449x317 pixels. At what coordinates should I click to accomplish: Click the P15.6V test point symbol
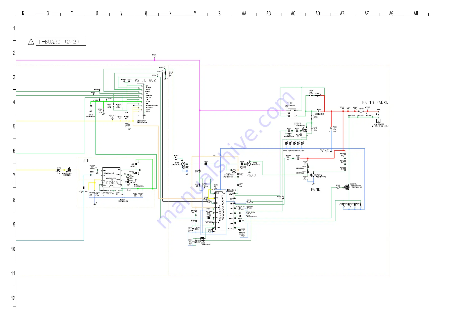tap(112, 118)
